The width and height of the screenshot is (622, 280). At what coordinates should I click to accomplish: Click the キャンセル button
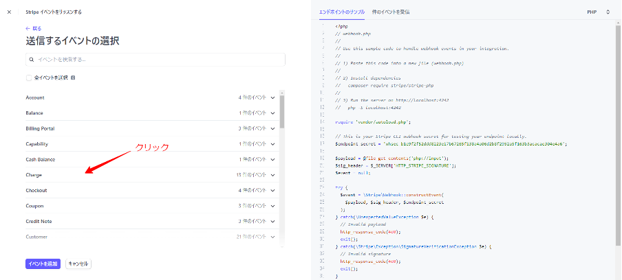click(78, 264)
